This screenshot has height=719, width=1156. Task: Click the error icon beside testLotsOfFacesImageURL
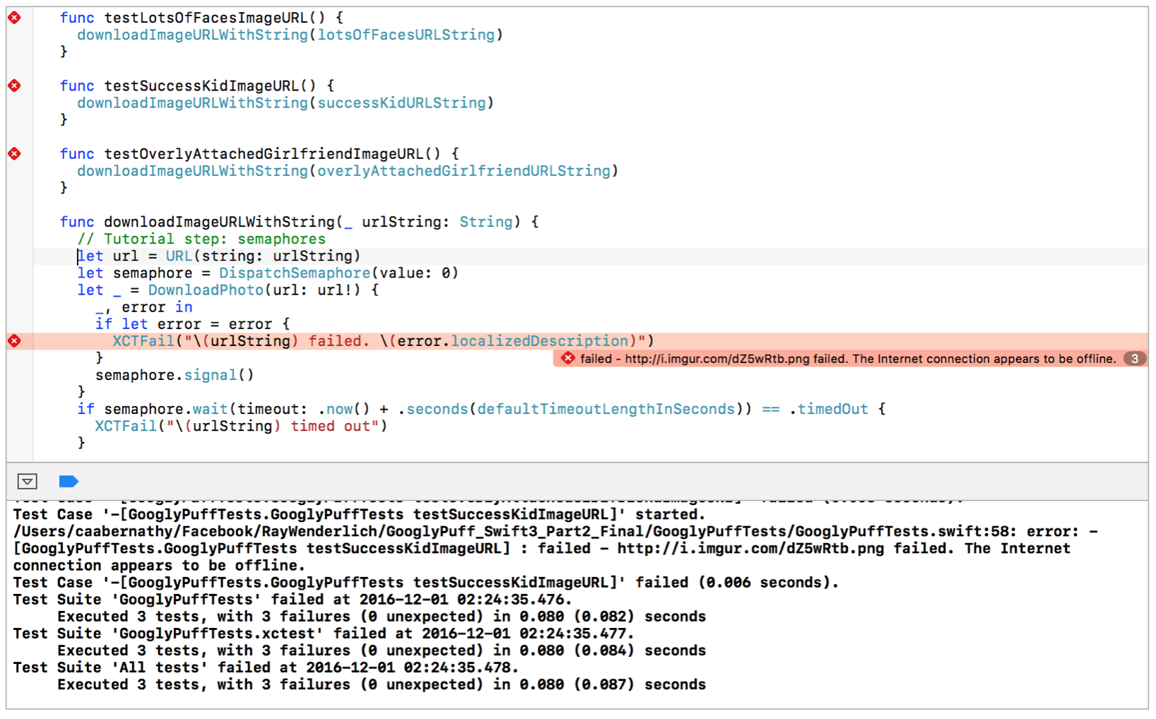click(13, 18)
